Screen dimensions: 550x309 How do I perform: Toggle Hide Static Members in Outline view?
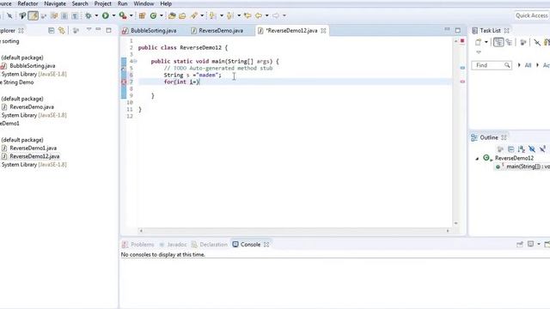pos(542,148)
